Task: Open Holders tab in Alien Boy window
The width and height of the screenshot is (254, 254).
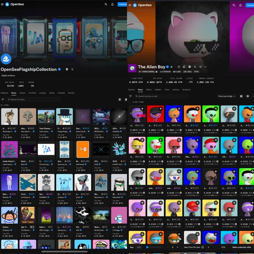Action: coord(158,90)
